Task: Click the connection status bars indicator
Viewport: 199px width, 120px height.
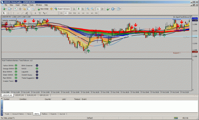Action: tap(176, 118)
